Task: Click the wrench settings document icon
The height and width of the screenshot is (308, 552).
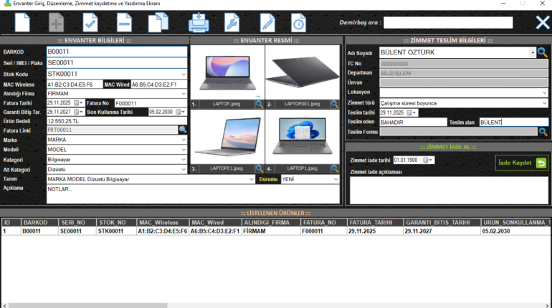Action: click(x=232, y=23)
